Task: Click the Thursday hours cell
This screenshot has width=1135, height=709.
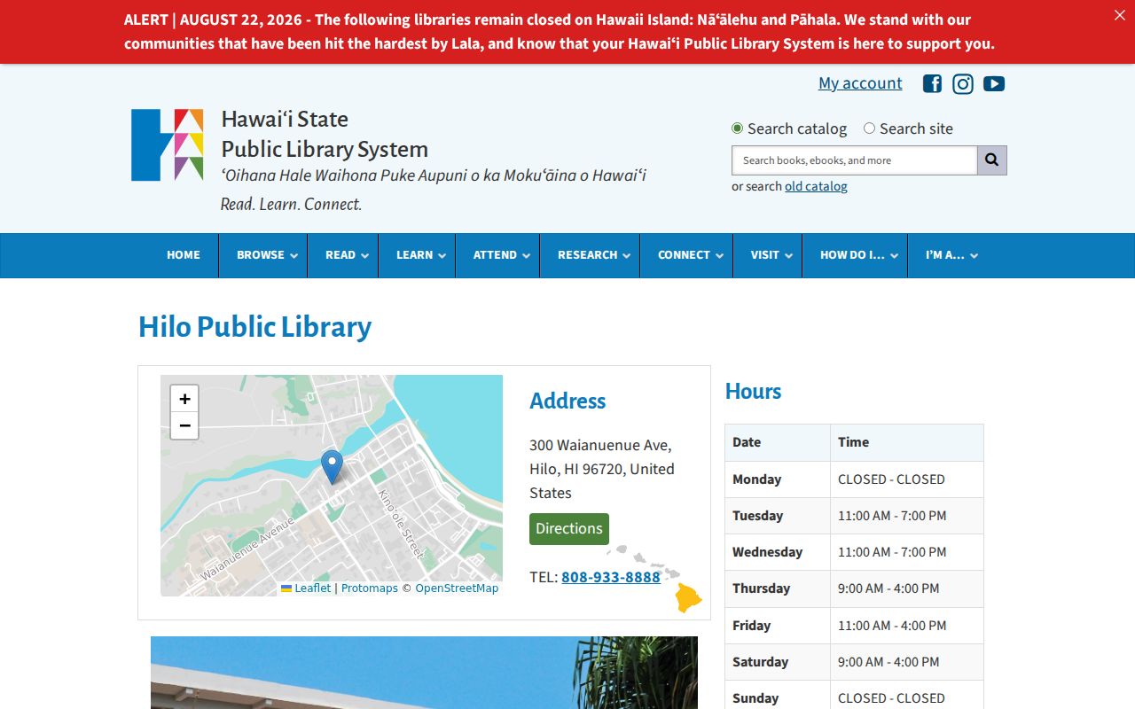Action: [906, 588]
